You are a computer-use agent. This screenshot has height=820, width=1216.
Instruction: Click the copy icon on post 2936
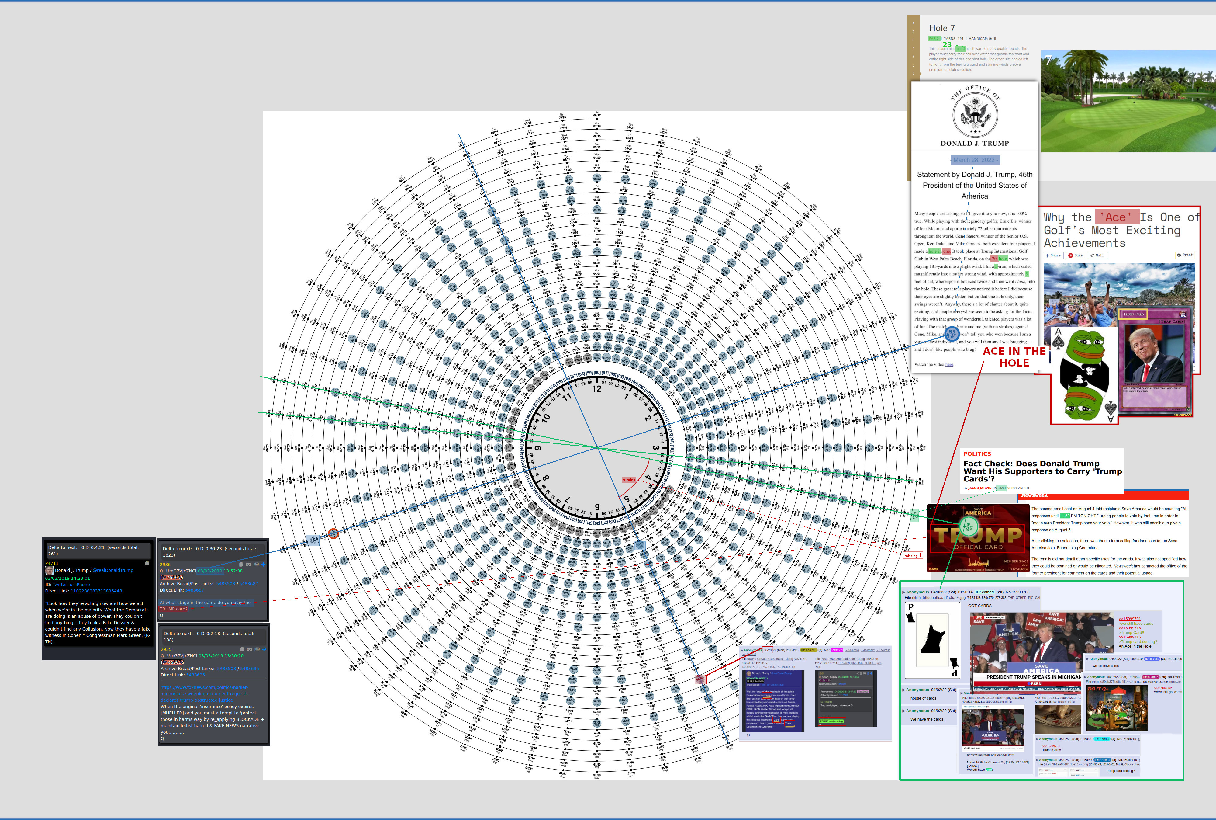(x=241, y=565)
